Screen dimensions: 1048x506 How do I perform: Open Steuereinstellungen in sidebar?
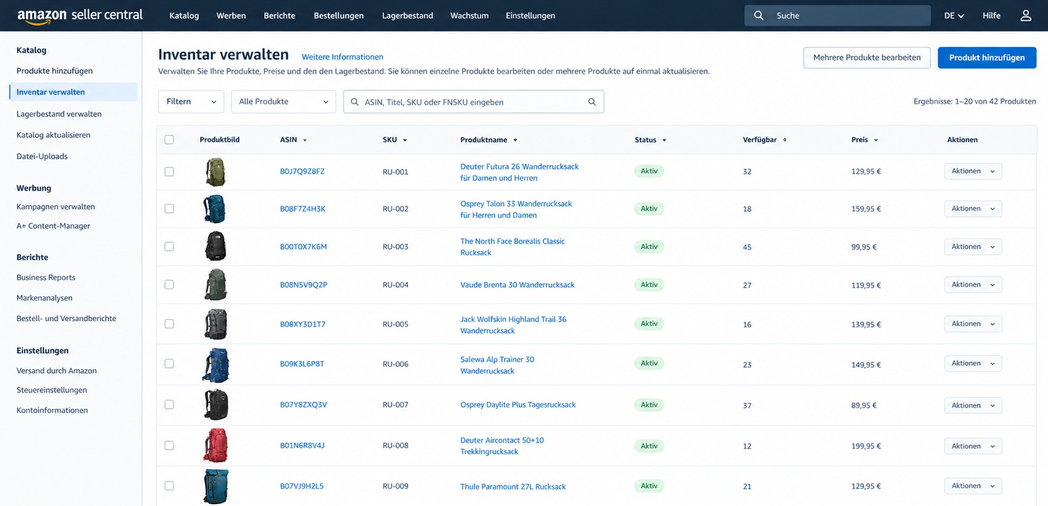(x=52, y=390)
